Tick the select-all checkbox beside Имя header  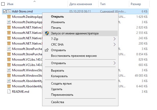(3, 4)
